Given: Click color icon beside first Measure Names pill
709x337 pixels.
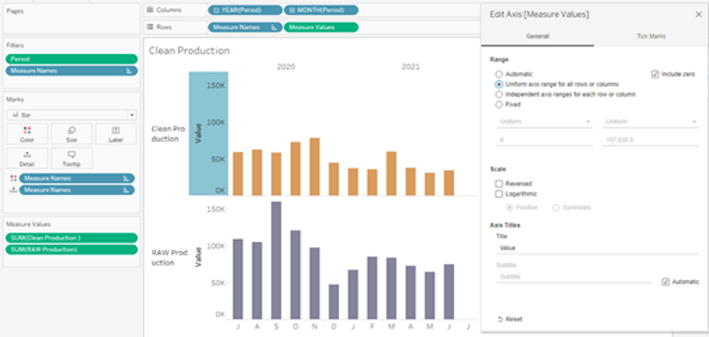Looking at the screenshot, I should pos(13,178).
